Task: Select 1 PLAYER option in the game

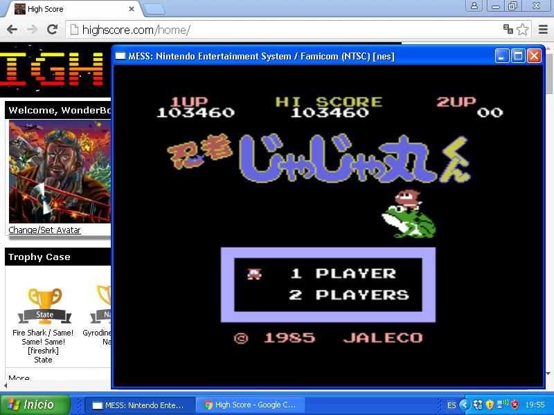Action: point(355,273)
